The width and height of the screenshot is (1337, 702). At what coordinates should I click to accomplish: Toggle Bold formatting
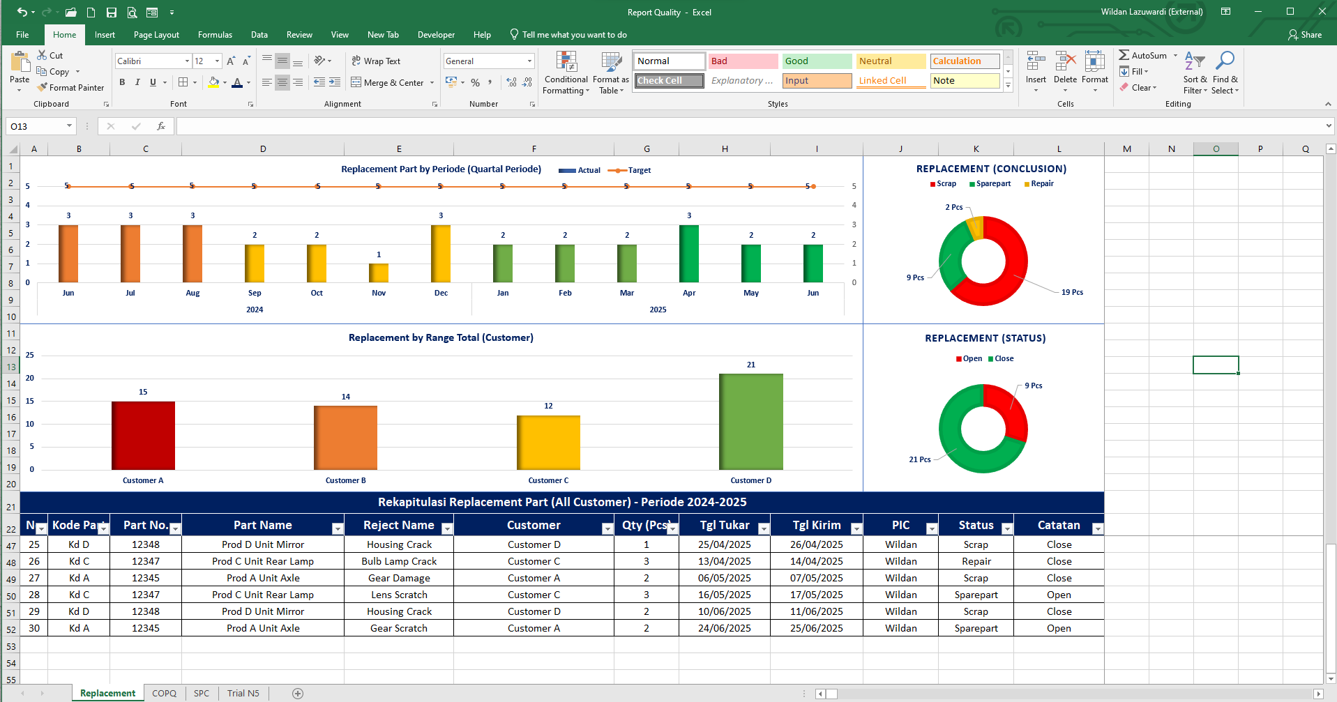pos(122,82)
